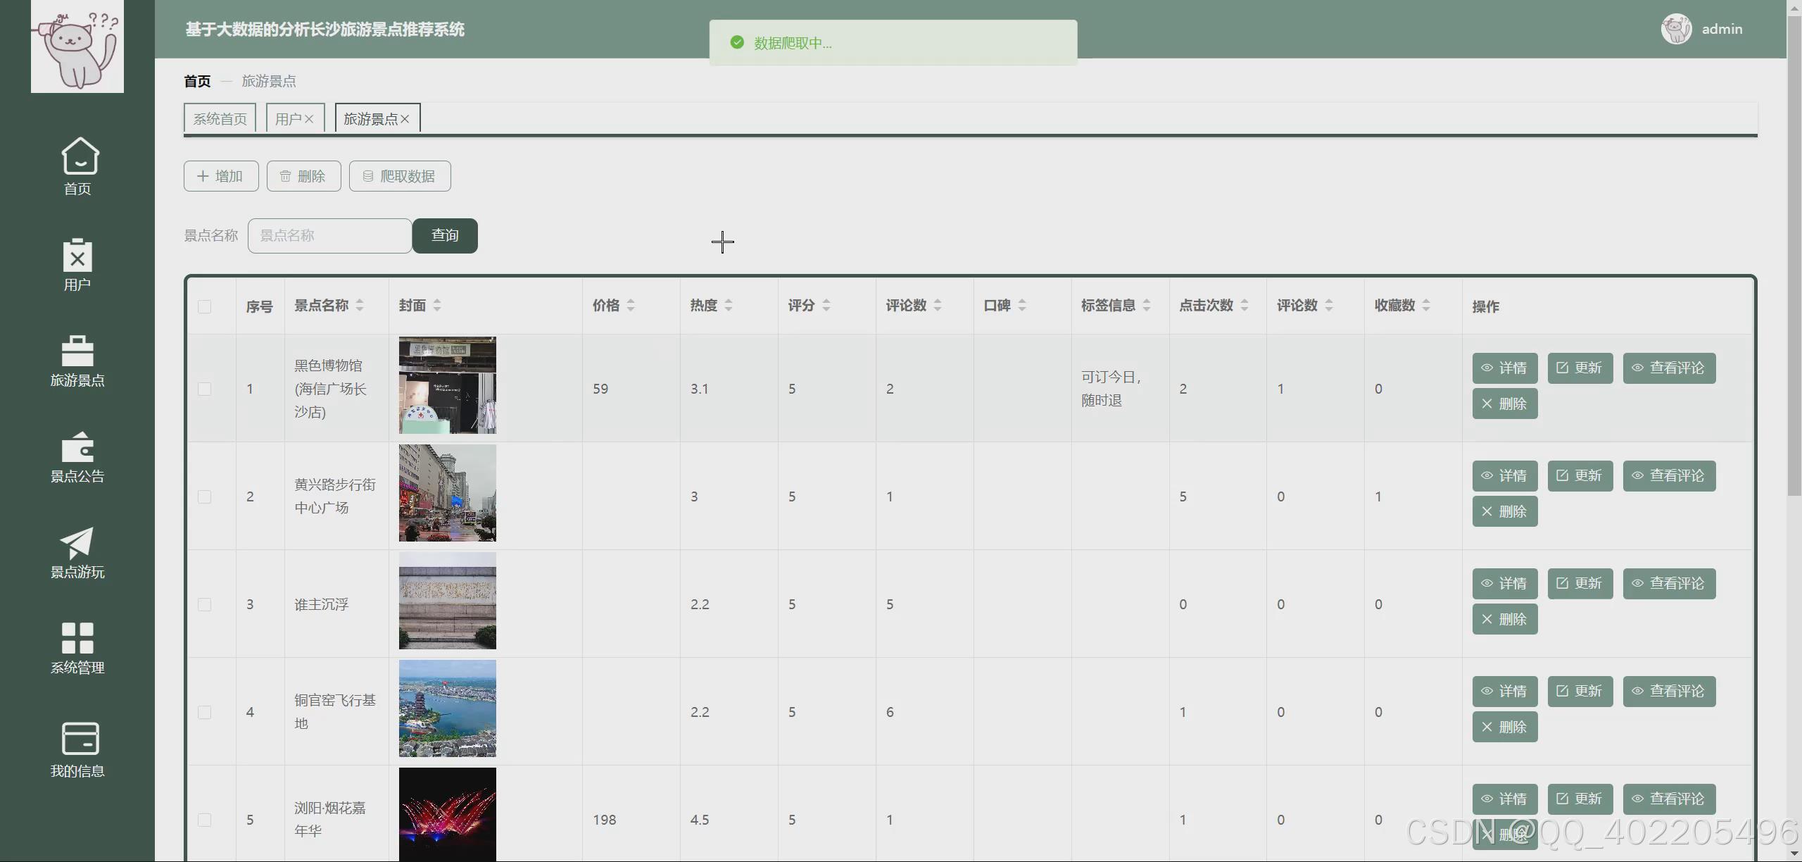Image resolution: width=1802 pixels, height=862 pixels.
Task: Sort table by 热度 column arrows
Action: [x=729, y=305]
